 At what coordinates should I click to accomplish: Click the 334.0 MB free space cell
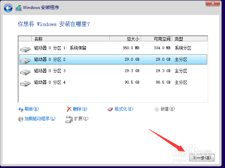point(162,48)
